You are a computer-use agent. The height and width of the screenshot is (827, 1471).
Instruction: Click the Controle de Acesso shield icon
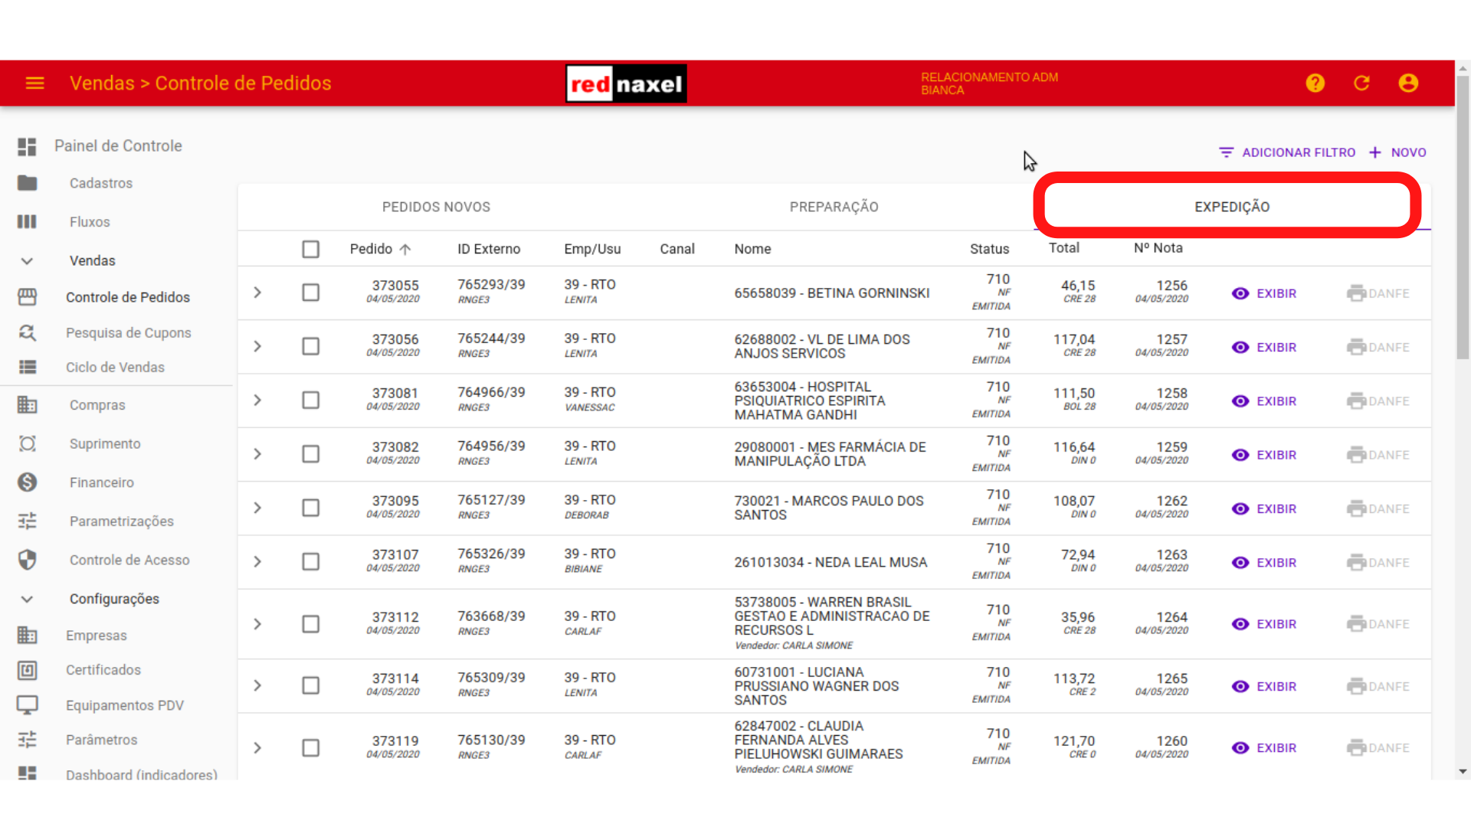[28, 560]
